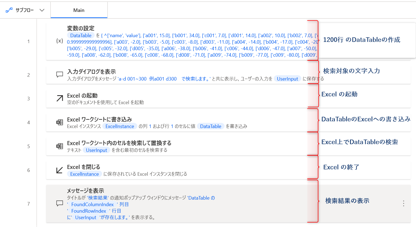The width and height of the screenshot is (416, 227).
Task: Click the DataTable variable chip in 変数の設定
Action: (x=81, y=36)
